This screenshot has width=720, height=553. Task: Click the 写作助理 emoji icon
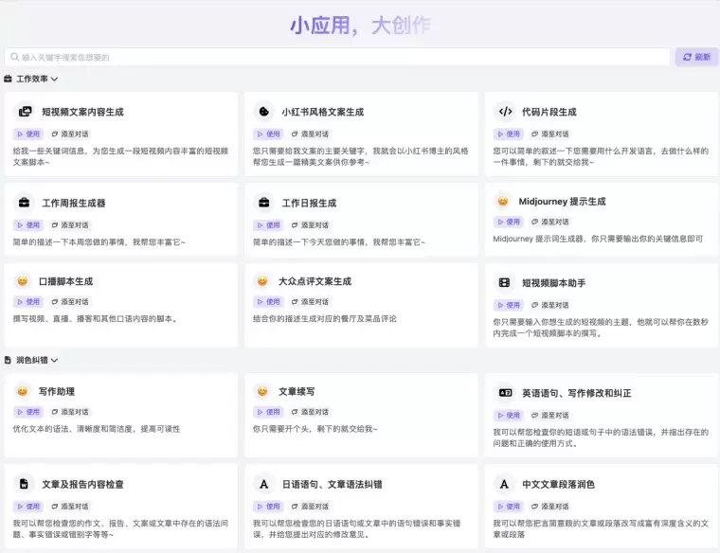[22, 391]
